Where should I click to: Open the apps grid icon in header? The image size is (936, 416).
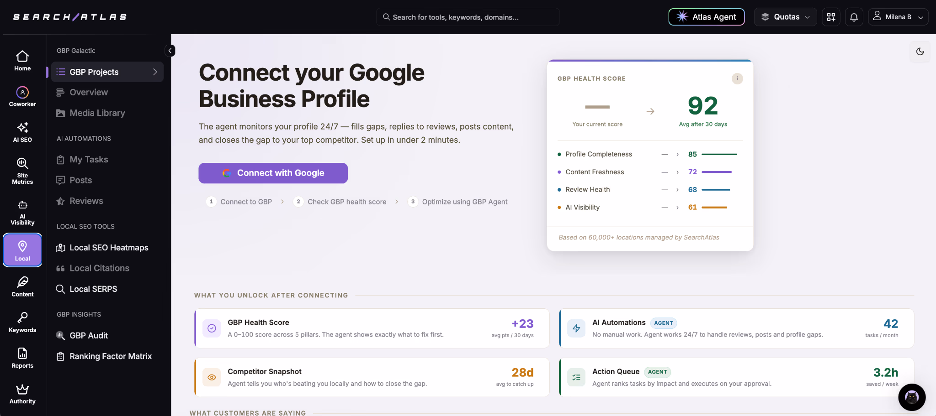pyautogui.click(x=831, y=17)
